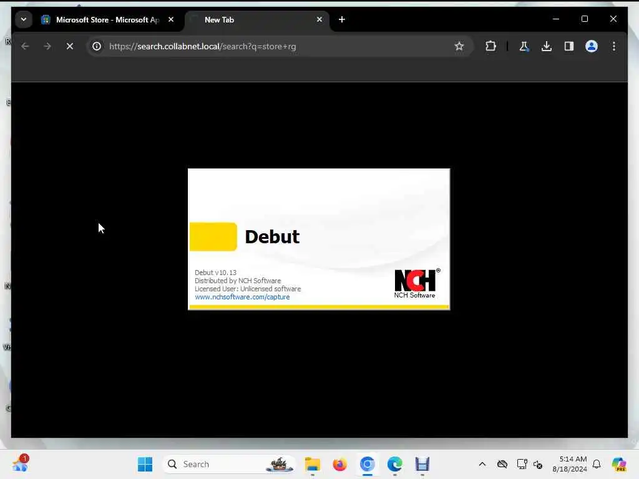Toggle the browser side panel
Screen dimensions: 639x479
pos(569,46)
